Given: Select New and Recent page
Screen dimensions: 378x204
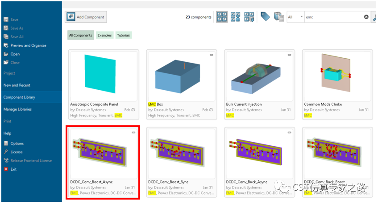Looking at the screenshot, I should [17, 85].
